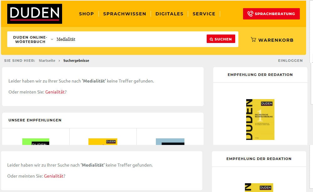Go to Startseite in breadcrumb

click(47, 61)
